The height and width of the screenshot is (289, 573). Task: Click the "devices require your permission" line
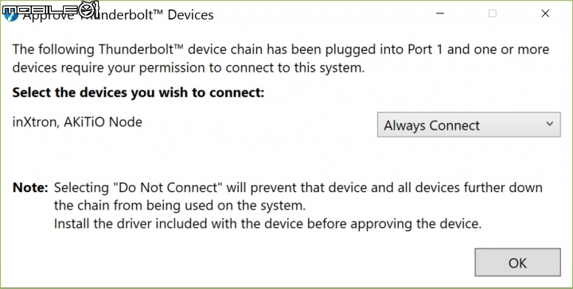pyautogui.click(x=189, y=67)
